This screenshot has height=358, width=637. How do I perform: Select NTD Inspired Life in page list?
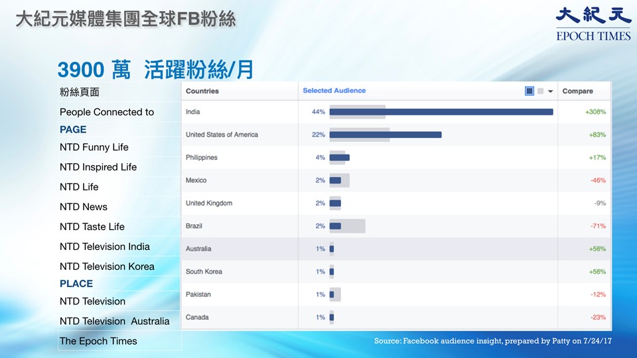click(x=98, y=167)
